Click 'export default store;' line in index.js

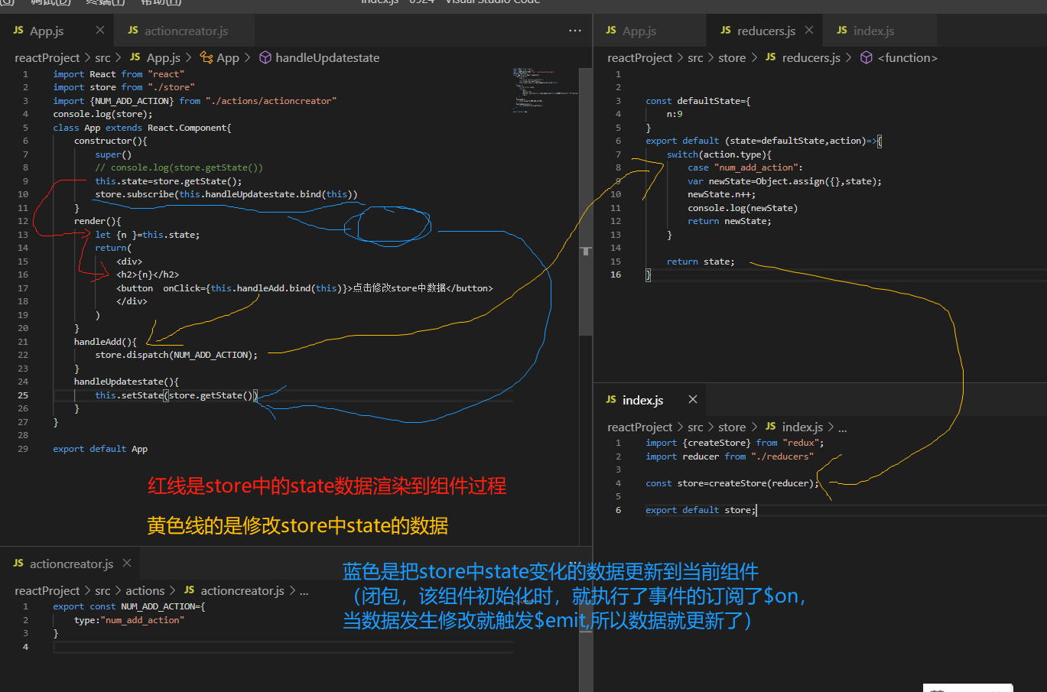[701, 510]
